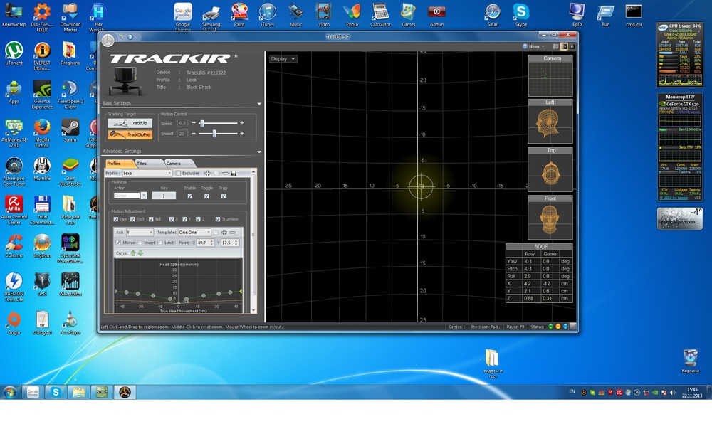Select the last layout view icon by News

(572, 46)
